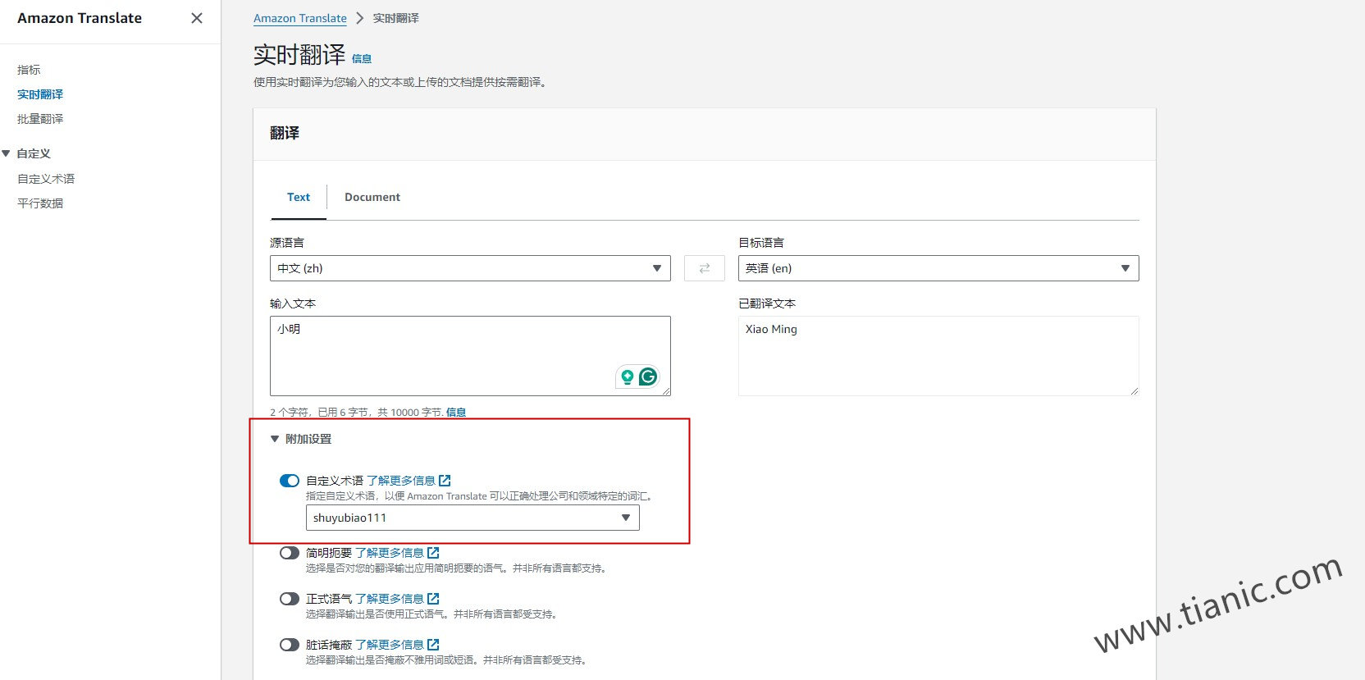Enable the 脏话掩蔽 toggle
The image size is (1365, 680).
coord(290,645)
